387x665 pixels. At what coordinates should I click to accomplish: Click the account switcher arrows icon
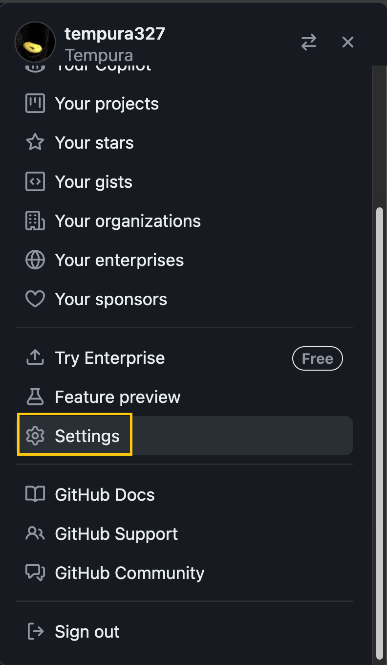(309, 43)
